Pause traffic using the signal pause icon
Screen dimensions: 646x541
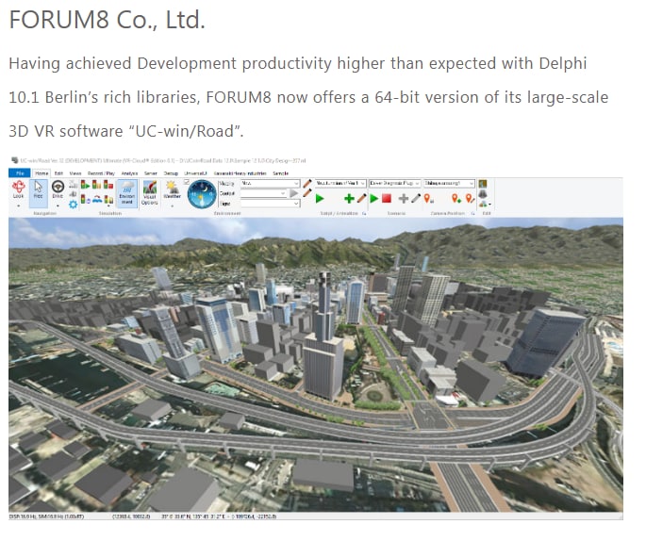(96, 185)
